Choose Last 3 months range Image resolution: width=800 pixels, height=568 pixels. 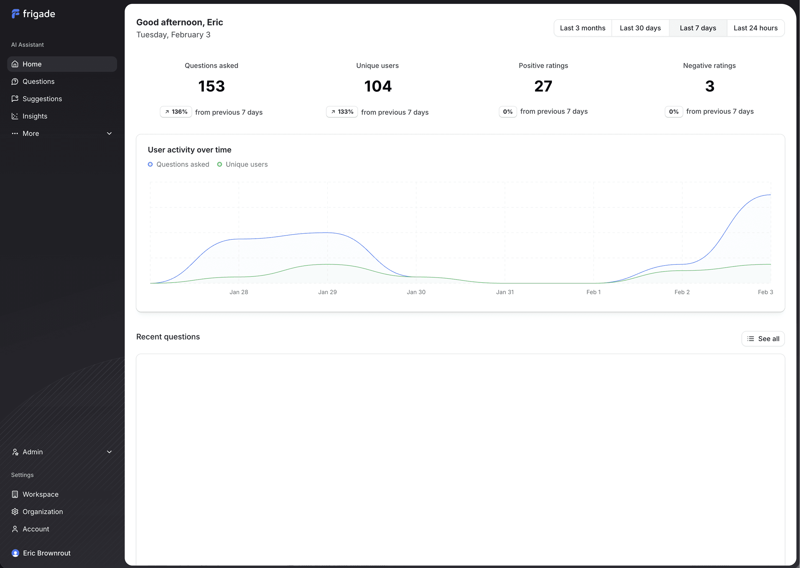(x=582, y=28)
